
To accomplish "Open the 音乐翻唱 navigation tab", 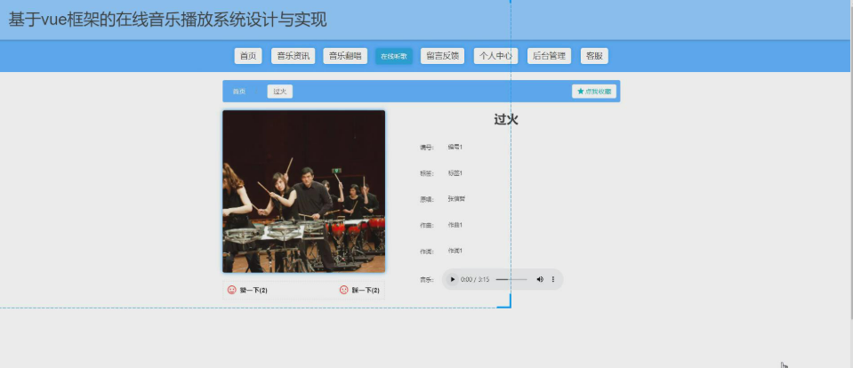I will pos(345,56).
